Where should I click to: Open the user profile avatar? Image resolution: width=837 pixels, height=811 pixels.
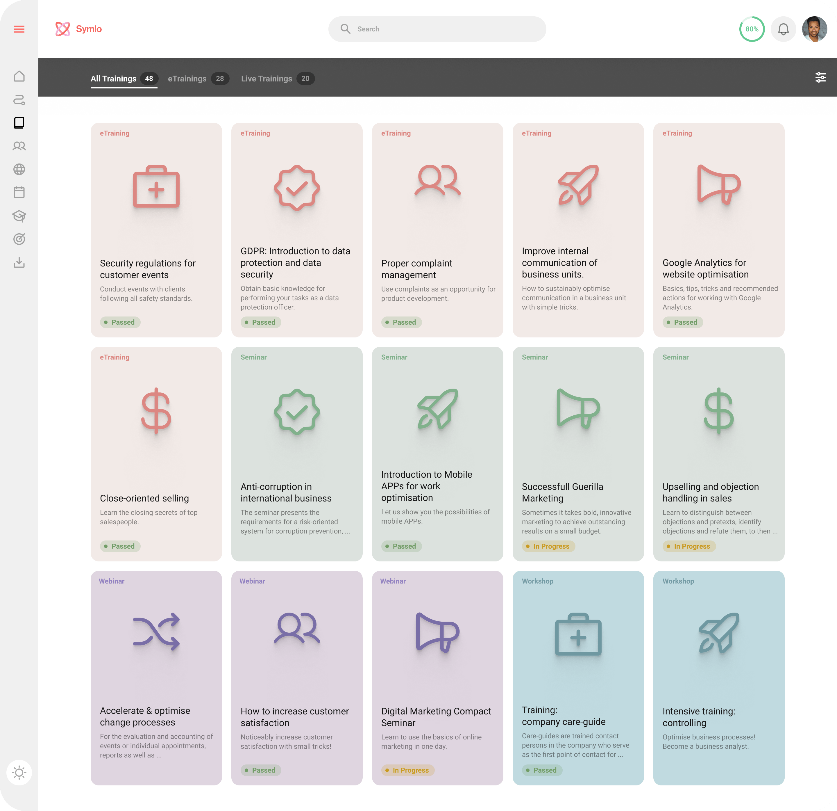pyautogui.click(x=814, y=29)
